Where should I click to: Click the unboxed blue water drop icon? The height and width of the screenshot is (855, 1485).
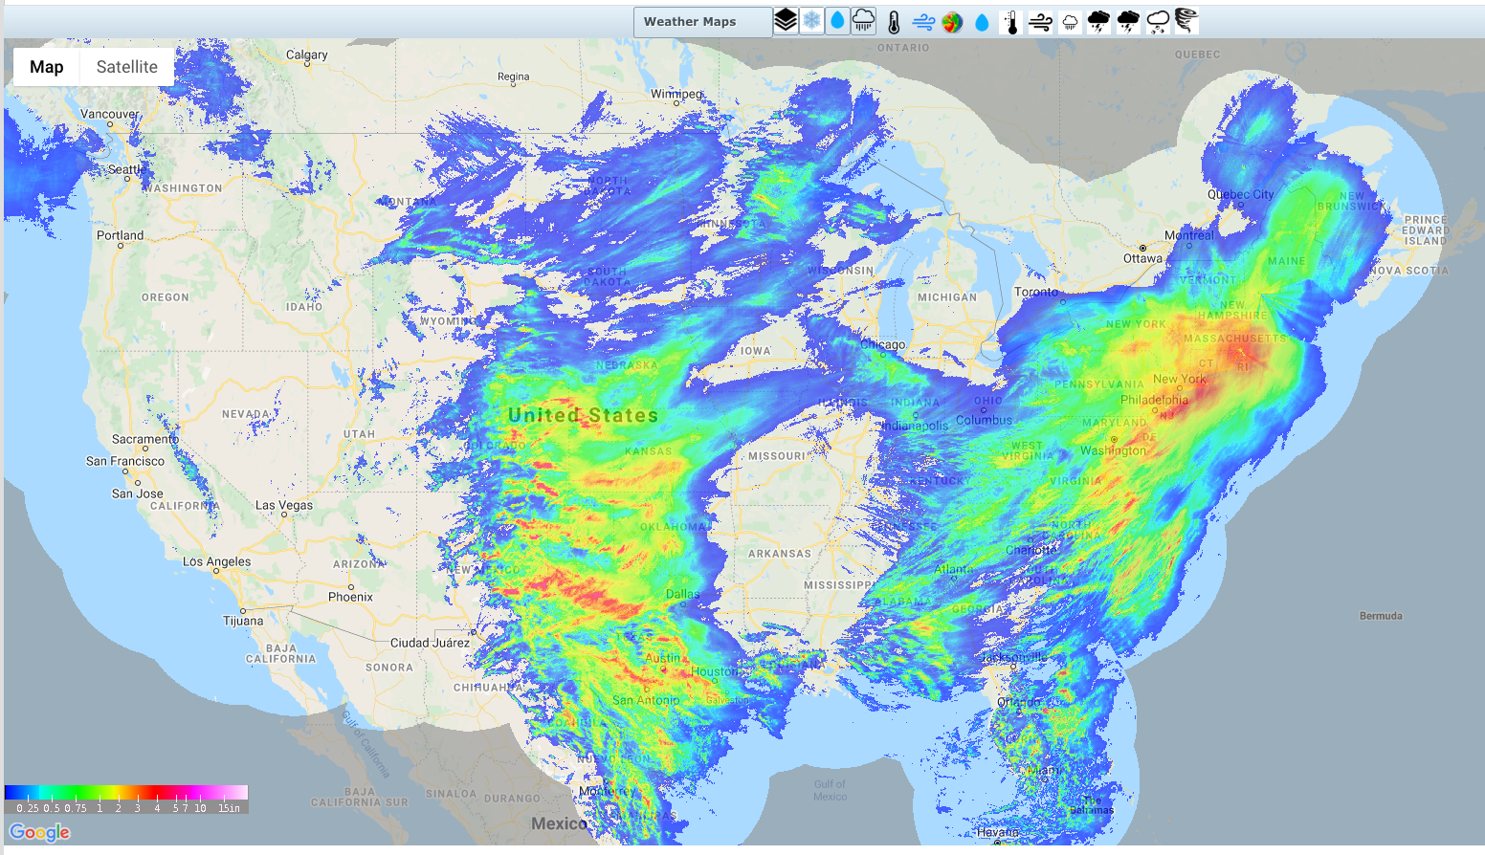pos(982,23)
